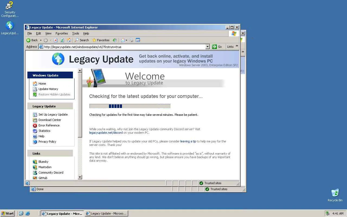Open the Help menu
347x217 pixels.
pyautogui.click(x=86, y=33)
